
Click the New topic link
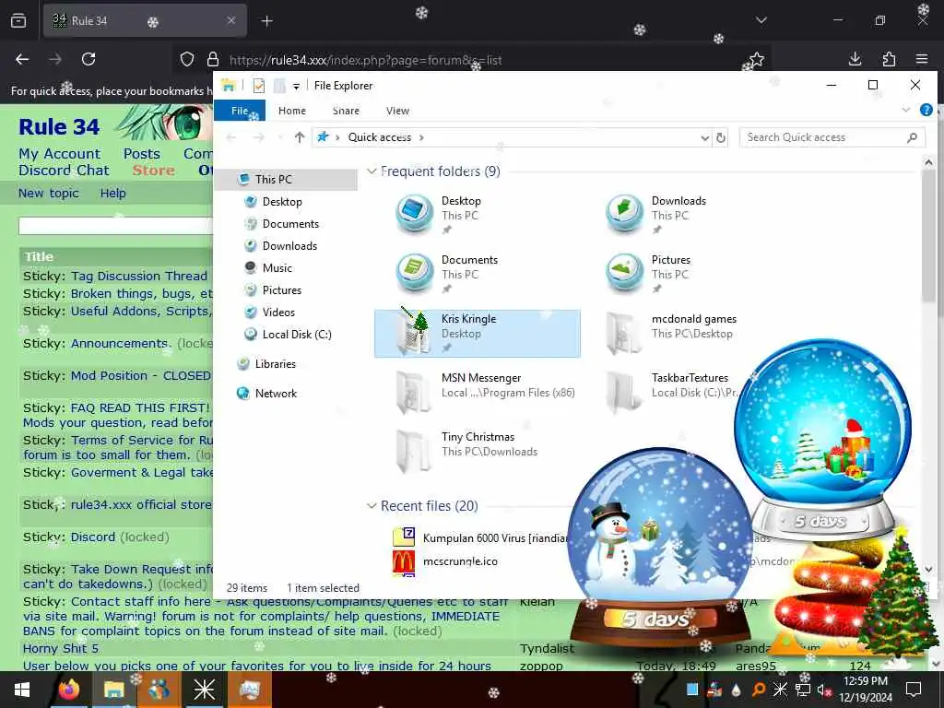click(48, 194)
